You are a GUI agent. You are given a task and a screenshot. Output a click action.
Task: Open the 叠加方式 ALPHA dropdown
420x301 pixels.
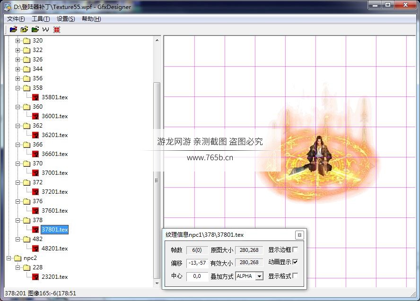259,276
